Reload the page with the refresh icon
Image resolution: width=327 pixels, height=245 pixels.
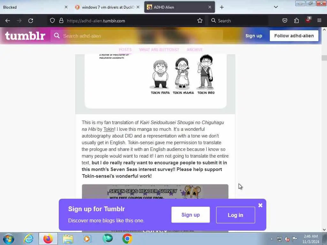[31, 21]
